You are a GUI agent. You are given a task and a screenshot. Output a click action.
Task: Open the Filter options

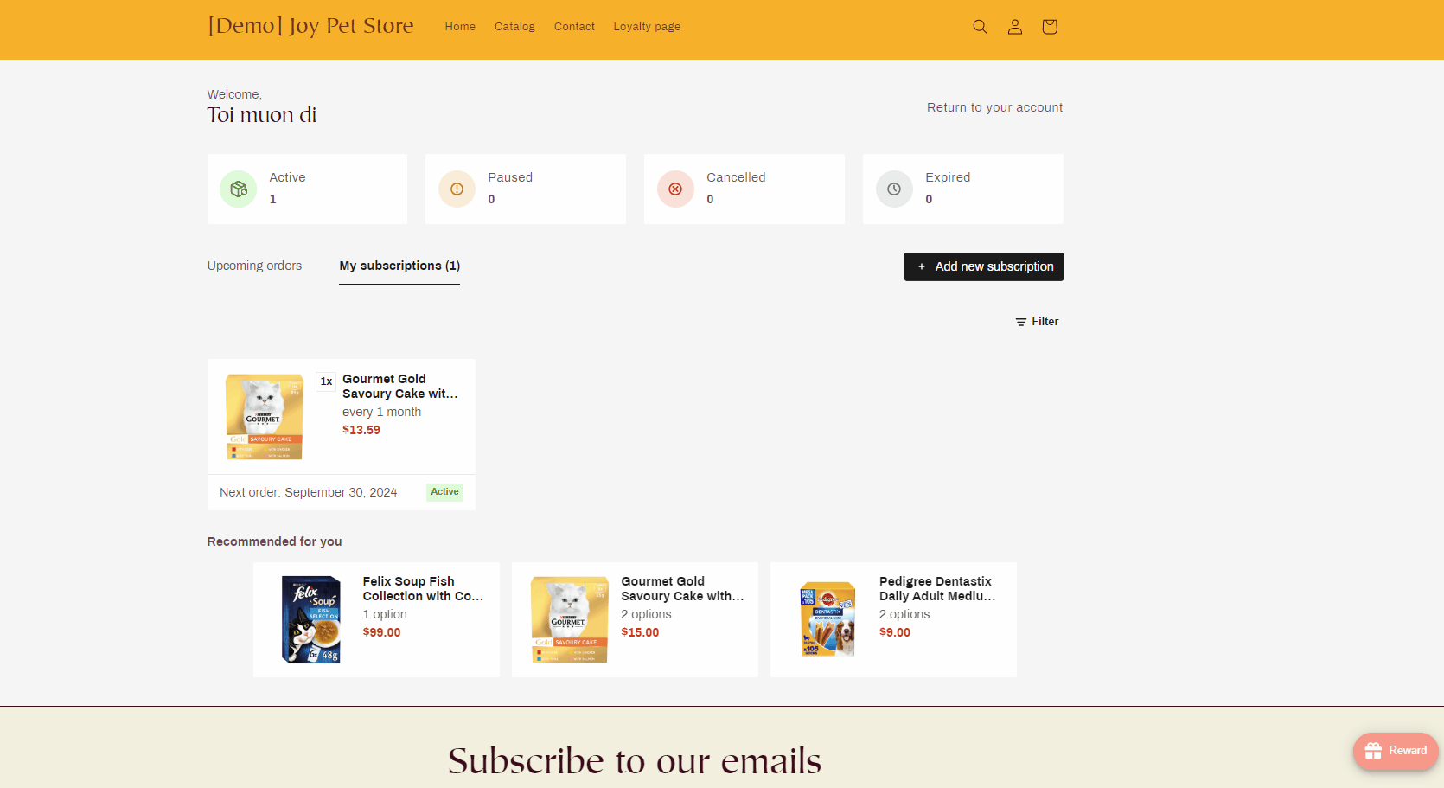click(x=1037, y=322)
